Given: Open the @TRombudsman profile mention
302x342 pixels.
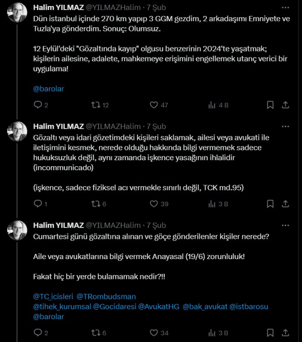Looking at the screenshot, I should coord(106,297).
